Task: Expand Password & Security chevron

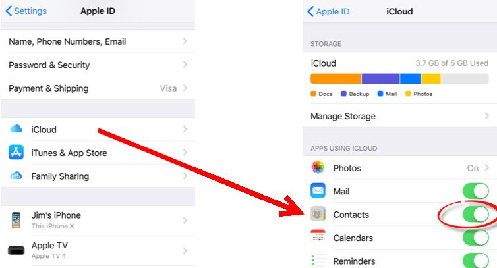Action: [185, 65]
